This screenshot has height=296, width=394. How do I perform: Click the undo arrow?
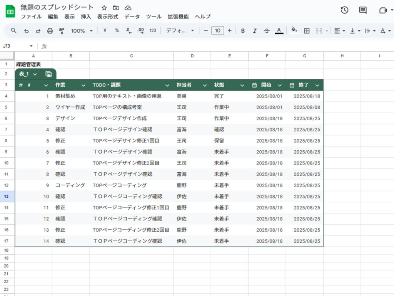point(26,31)
